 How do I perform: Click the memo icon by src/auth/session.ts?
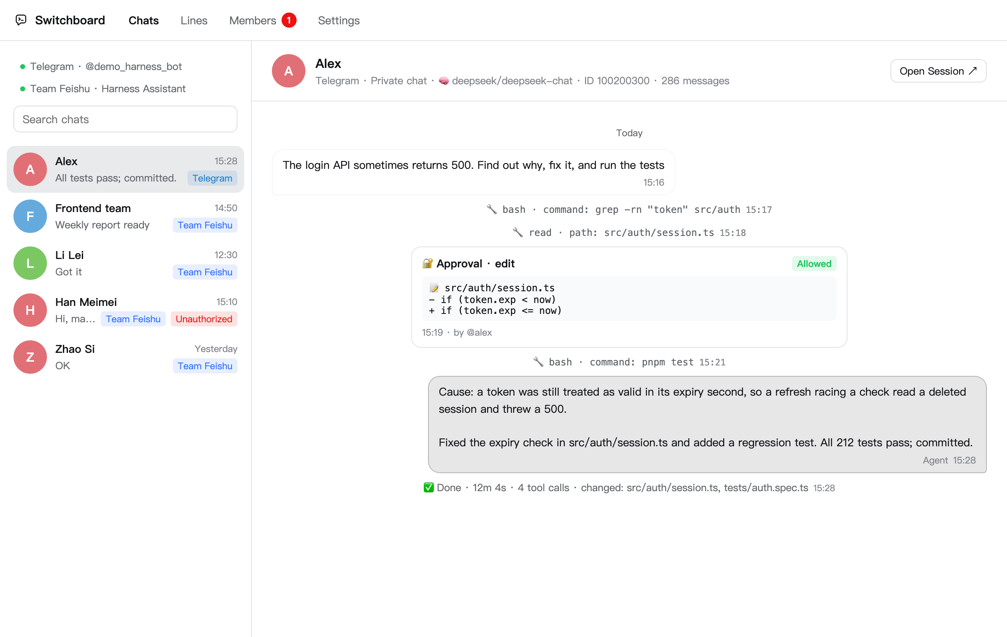tap(434, 288)
